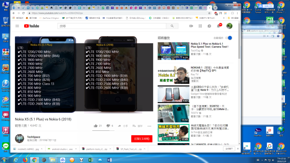The width and height of the screenshot is (290, 163).
Task: Open the YouTube messages bubble icon
Action: tap(209, 26)
